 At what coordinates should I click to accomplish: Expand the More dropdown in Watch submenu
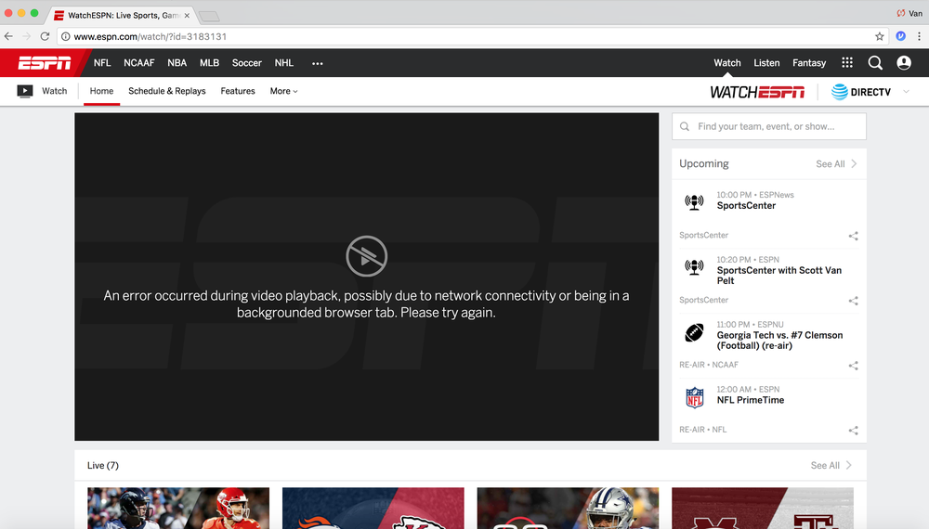tap(283, 91)
